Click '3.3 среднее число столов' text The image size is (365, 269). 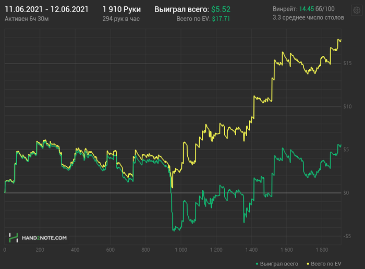[x=308, y=18]
